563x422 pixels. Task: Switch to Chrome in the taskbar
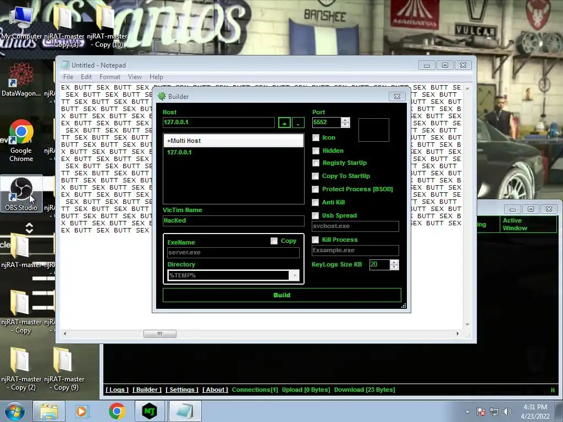coord(117,411)
